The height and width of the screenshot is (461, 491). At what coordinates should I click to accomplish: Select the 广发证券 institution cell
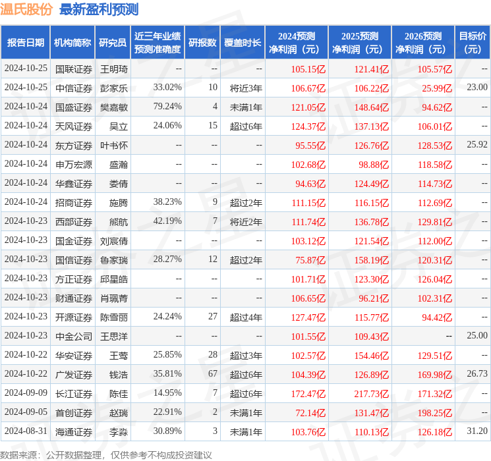[x=74, y=375]
